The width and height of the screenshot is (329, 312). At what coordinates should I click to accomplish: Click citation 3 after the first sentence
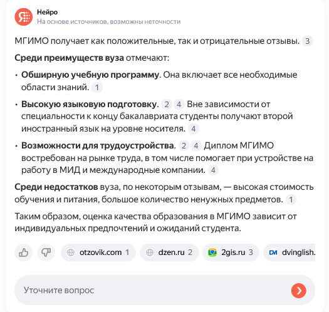point(308,41)
